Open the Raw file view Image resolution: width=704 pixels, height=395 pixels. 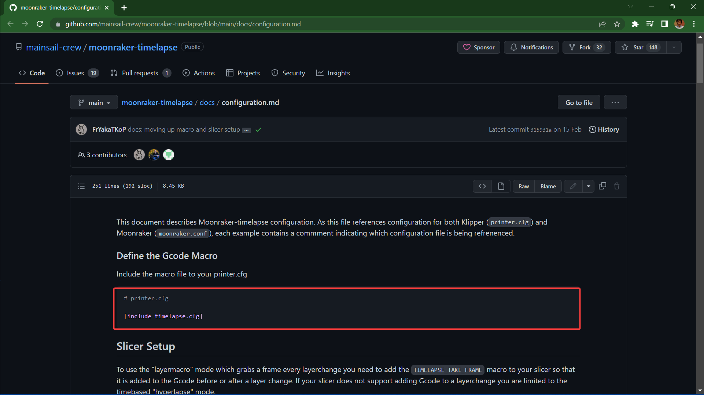coord(524,187)
